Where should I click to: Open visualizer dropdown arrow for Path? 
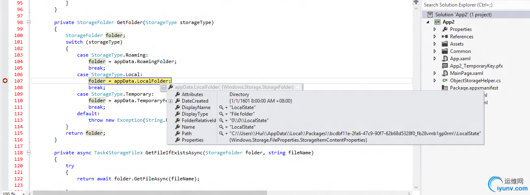[x=226, y=134]
